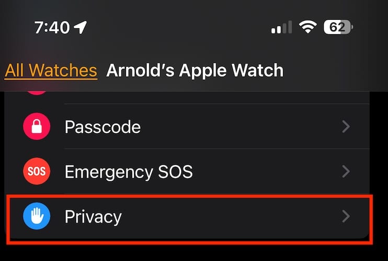Tap the pink Passcode lock icon
This screenshot has width=388, height=261.
[x=37, y=127]
